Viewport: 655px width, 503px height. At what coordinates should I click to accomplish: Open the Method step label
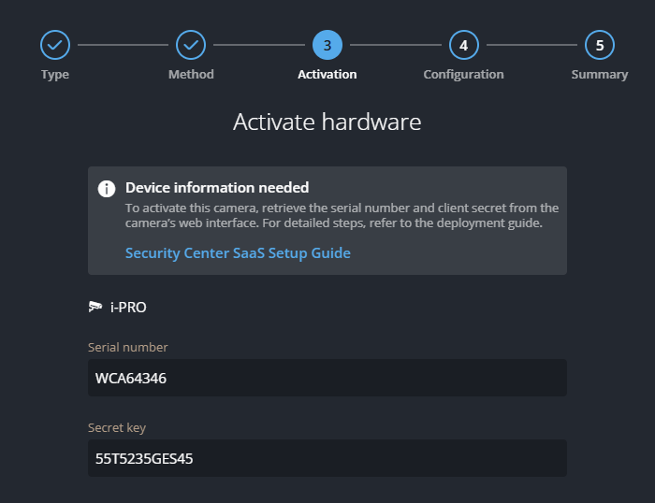click(x=191, y=75)
